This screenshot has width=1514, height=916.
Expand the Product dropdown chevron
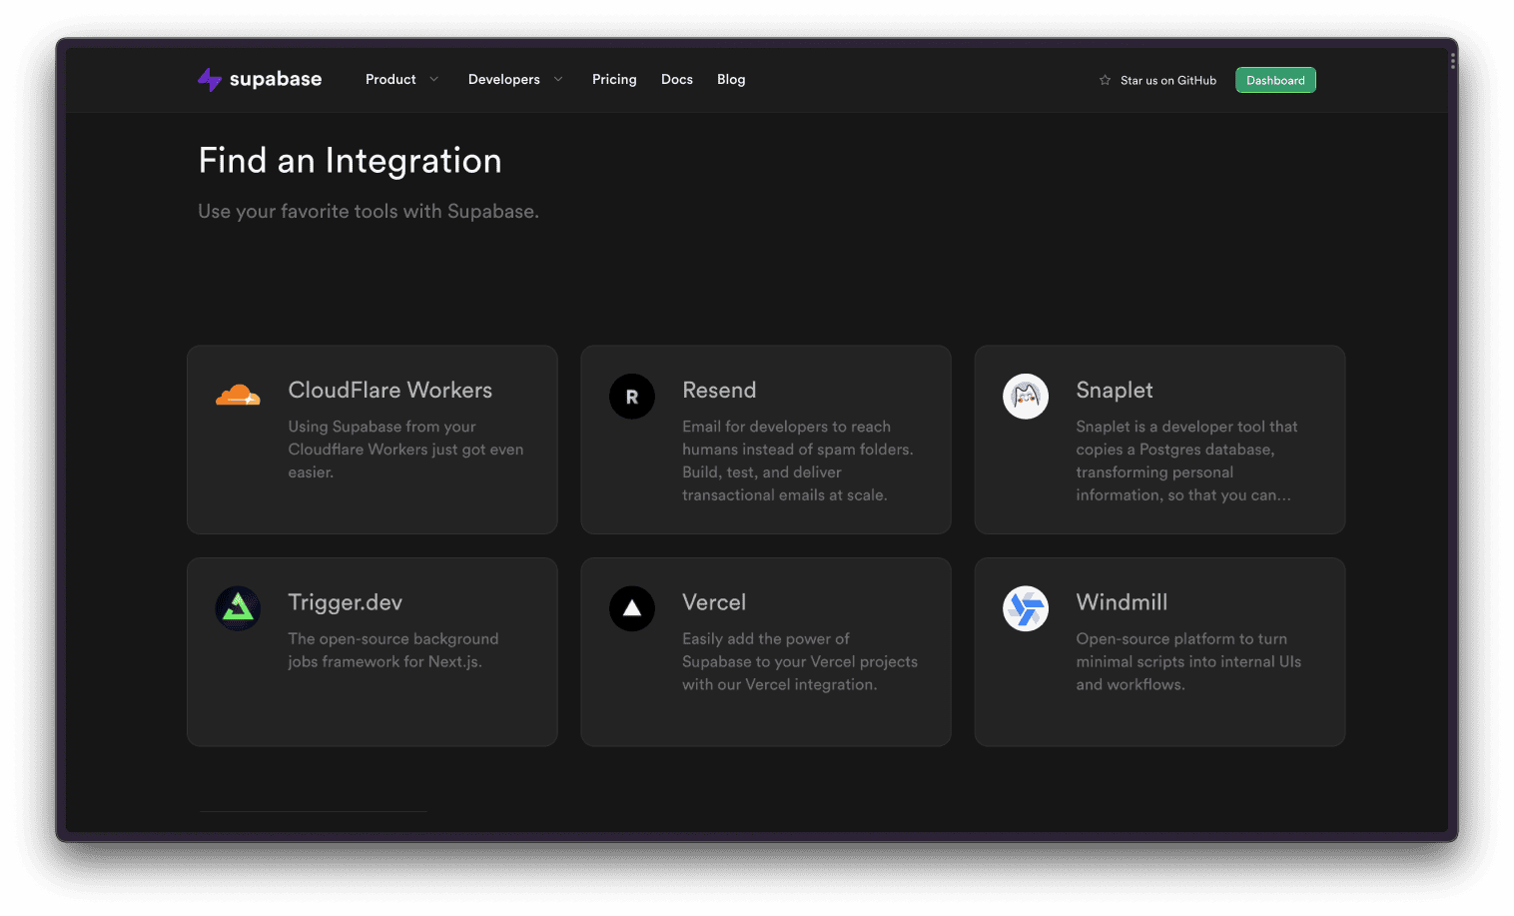[433, 80]
